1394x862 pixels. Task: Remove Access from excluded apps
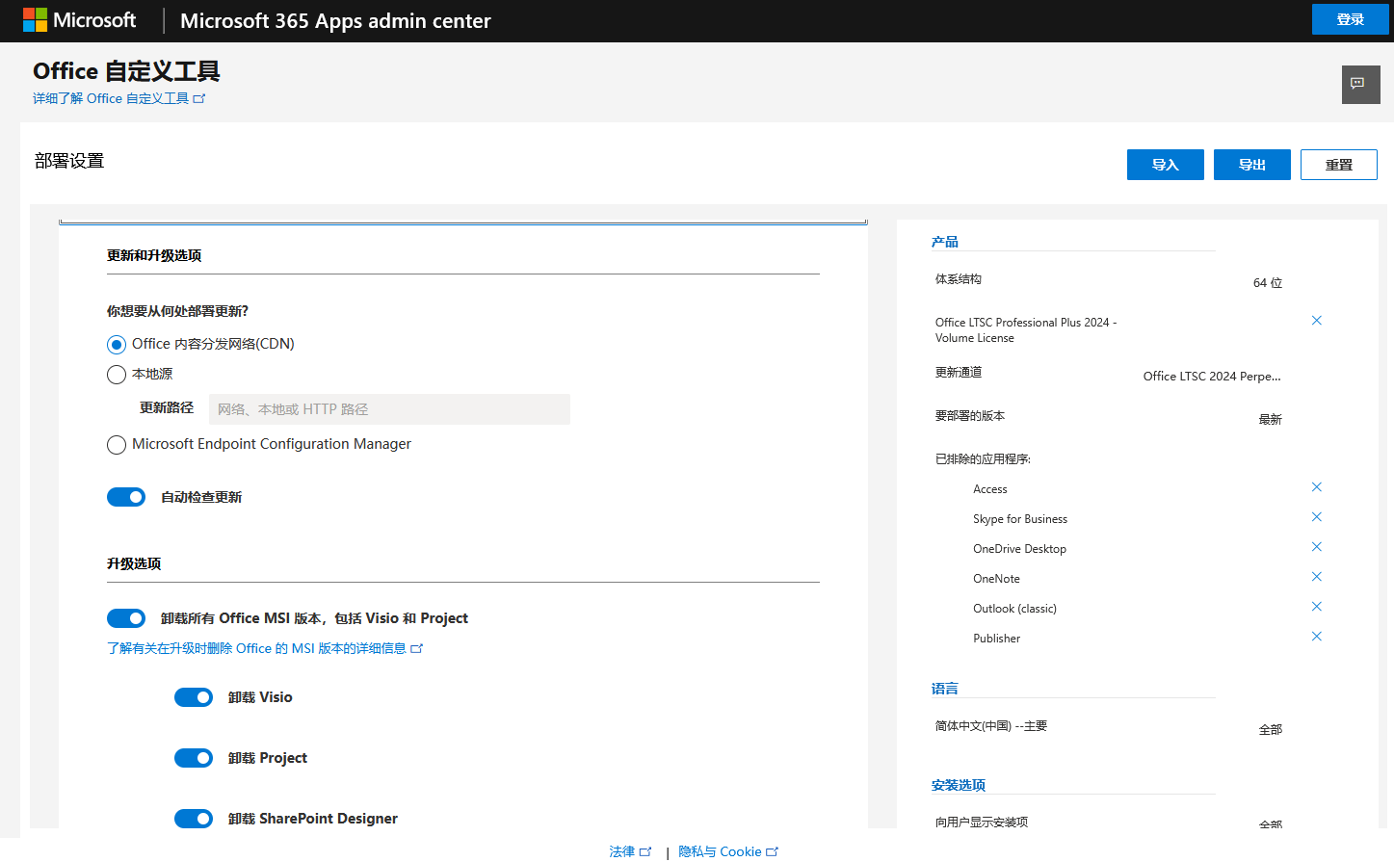click(x=1317, y=487)
